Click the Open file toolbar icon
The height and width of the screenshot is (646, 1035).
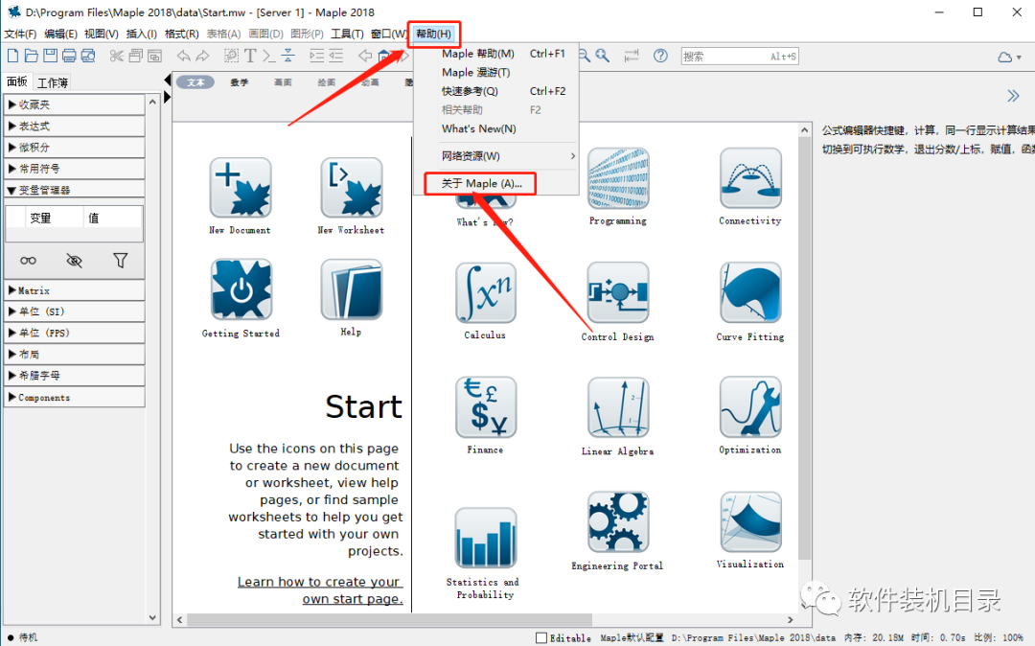point(31,57)
